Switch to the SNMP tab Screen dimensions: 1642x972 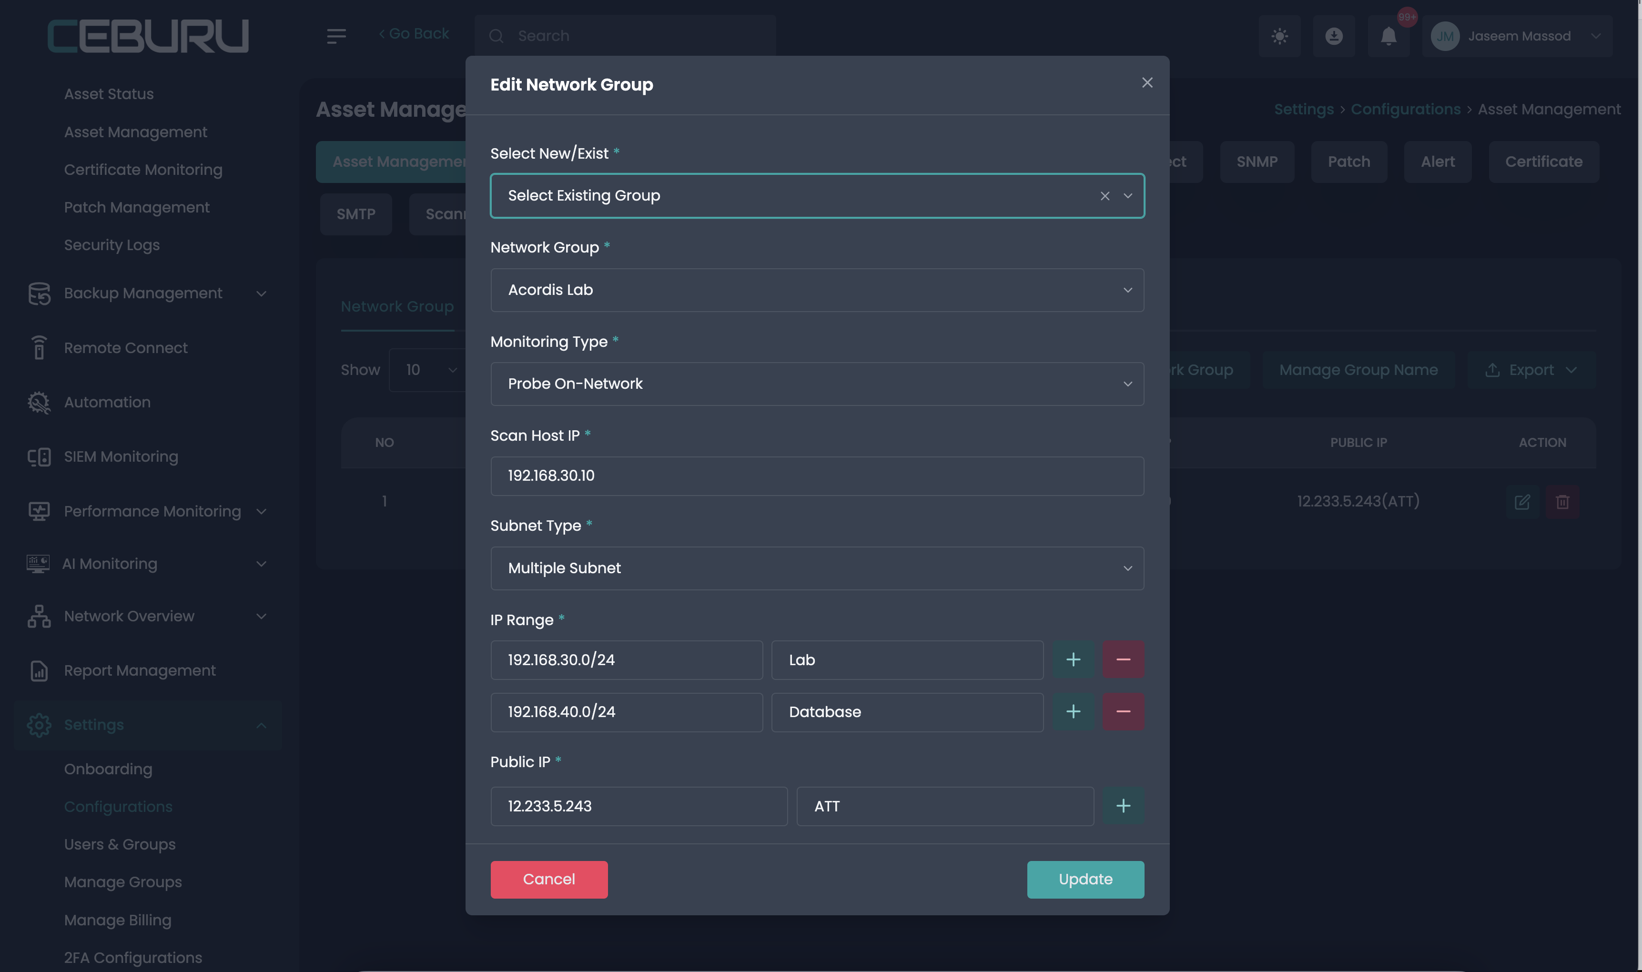1256,162
